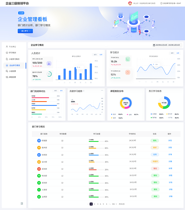Viewport: 185px width, 210px height.
Task: Select 小组学习情况 in the sidebar
Action: click(14, 59)
